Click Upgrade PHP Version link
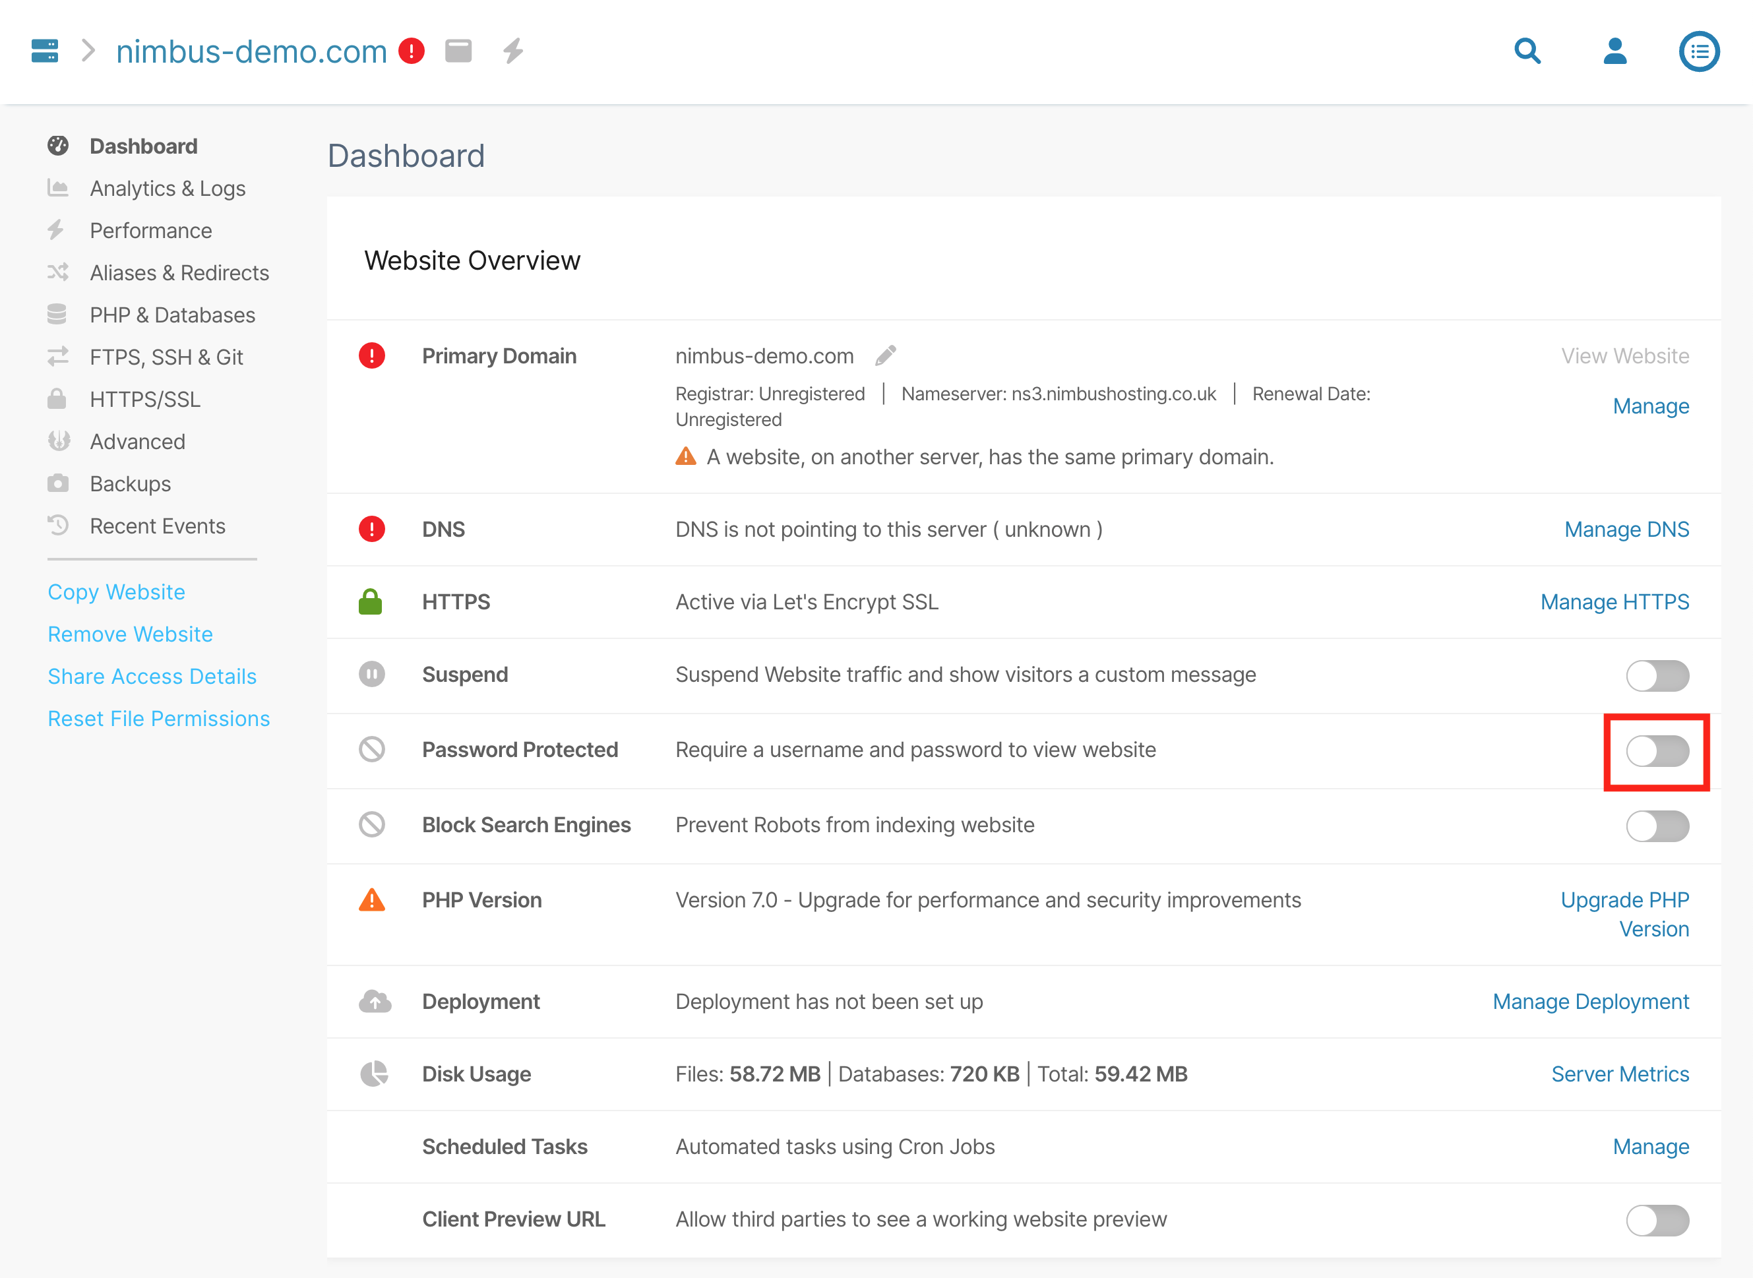This screenshot has height=1278, width=1753. (x=1624, y=913)
